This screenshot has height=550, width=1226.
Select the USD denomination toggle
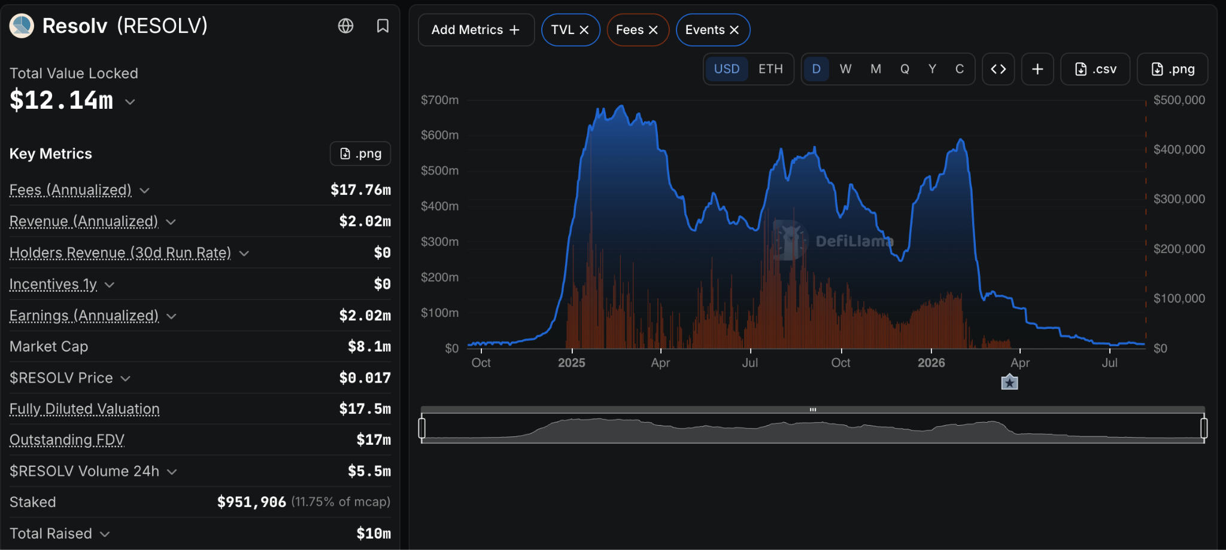click(727, 69)
